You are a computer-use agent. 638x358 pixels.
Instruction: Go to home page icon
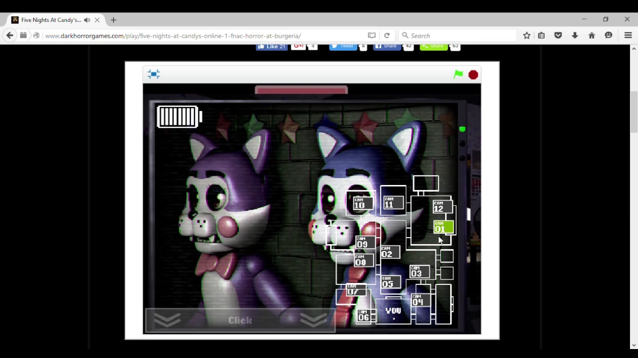[x=592, y=35]
